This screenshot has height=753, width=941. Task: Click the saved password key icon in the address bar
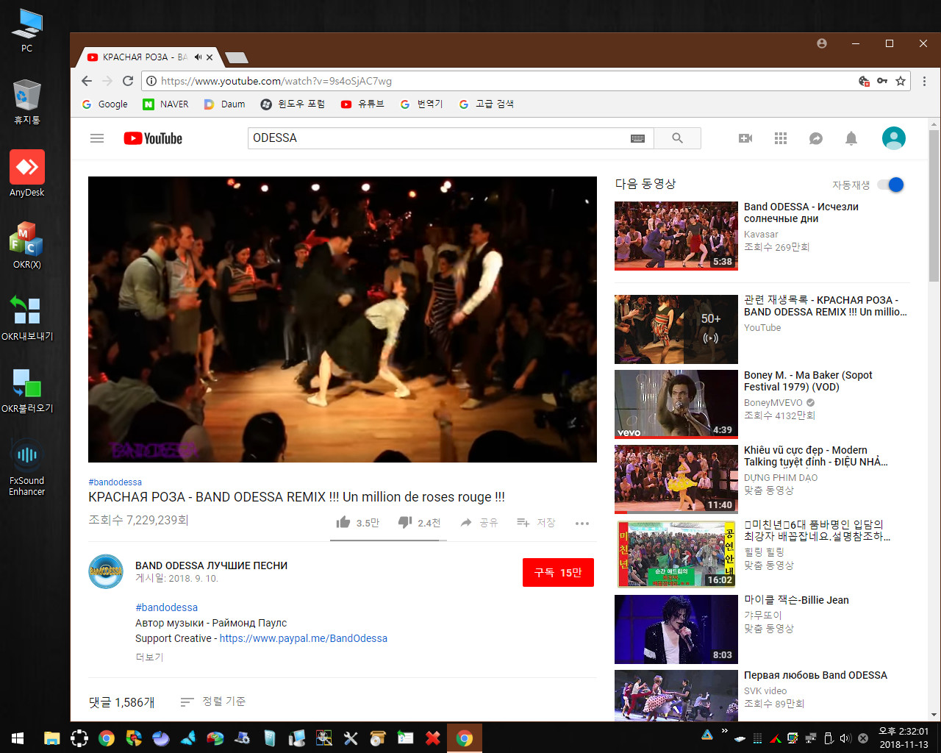pyautogui.click(x=882, y=81)
